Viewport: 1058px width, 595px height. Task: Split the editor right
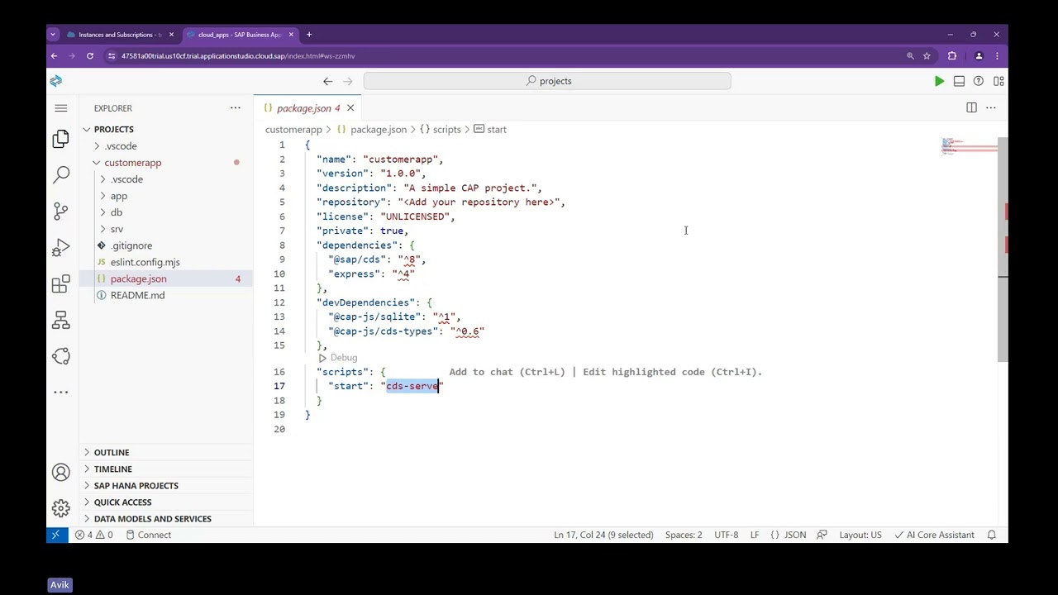point(971,107)
